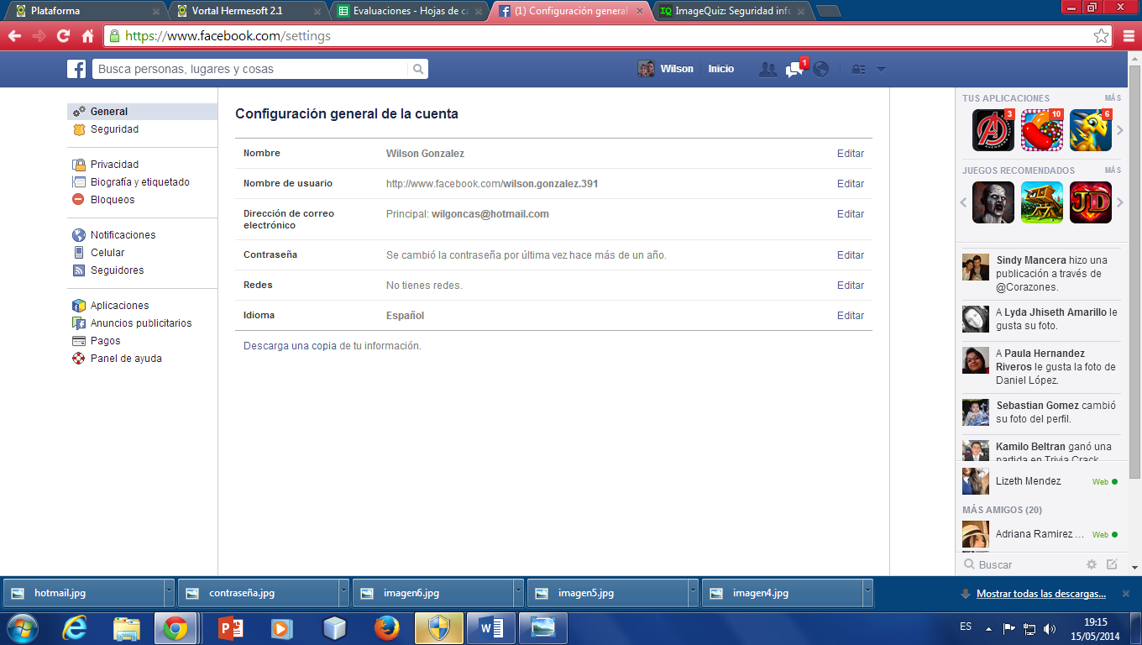Screen dimensions: 1142x645
Task: Go to Inicio in top bar
Action: click(720, 69)
